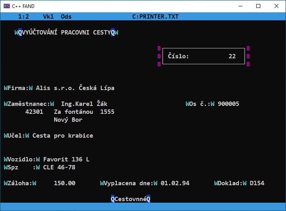The height and width of the screenshot is (211, 286).
Task: Click the C:PRINTER.TXT file name
Action: [155, 17]
